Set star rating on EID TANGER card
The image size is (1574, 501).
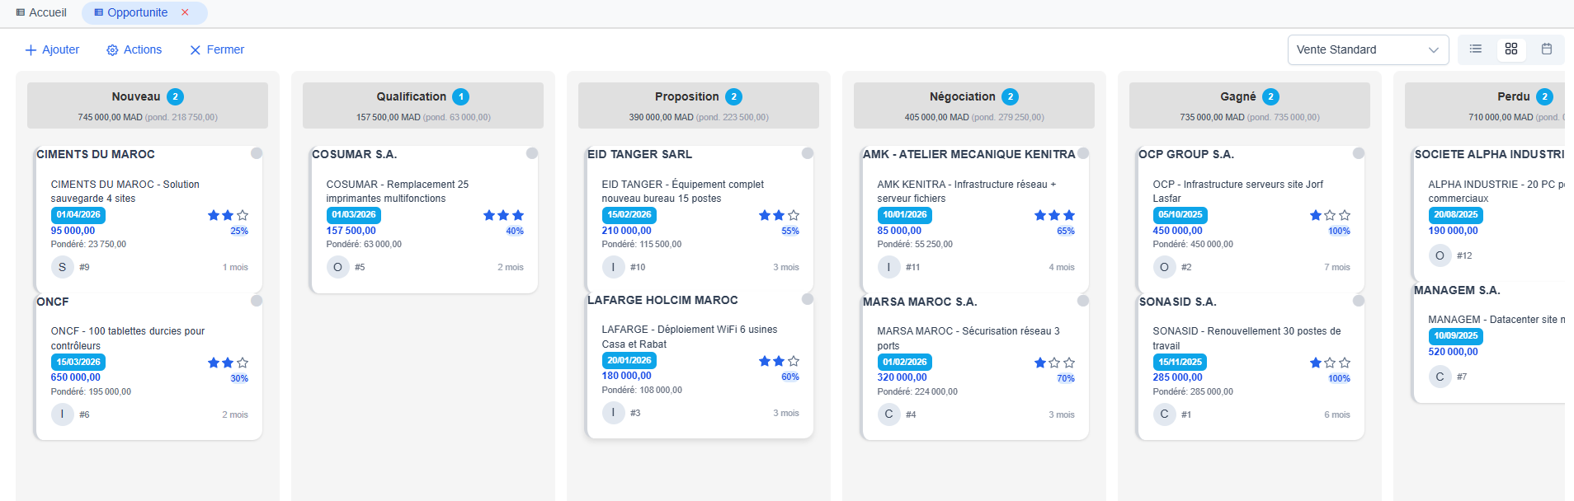tap(779, 215)
